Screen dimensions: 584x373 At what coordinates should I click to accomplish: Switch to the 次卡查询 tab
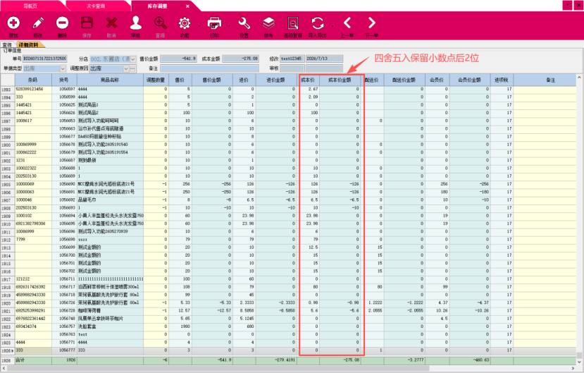(96, 6)
